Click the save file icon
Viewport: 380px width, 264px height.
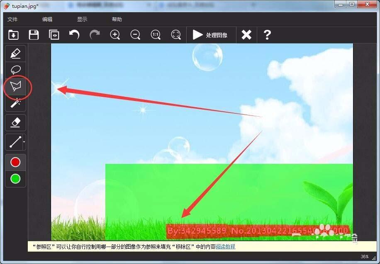click(x=34, y=35)
